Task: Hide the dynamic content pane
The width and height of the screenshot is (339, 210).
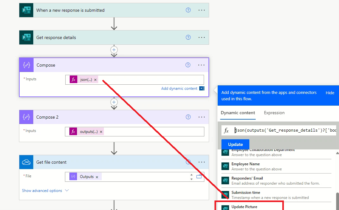Action: (x=330, y=93)
